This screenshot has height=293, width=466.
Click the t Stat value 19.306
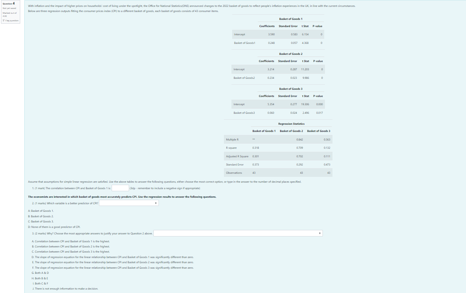305,104
